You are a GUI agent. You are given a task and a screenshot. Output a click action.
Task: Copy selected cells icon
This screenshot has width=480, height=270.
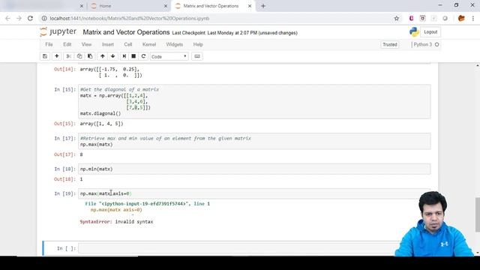(x=79, y=56)
